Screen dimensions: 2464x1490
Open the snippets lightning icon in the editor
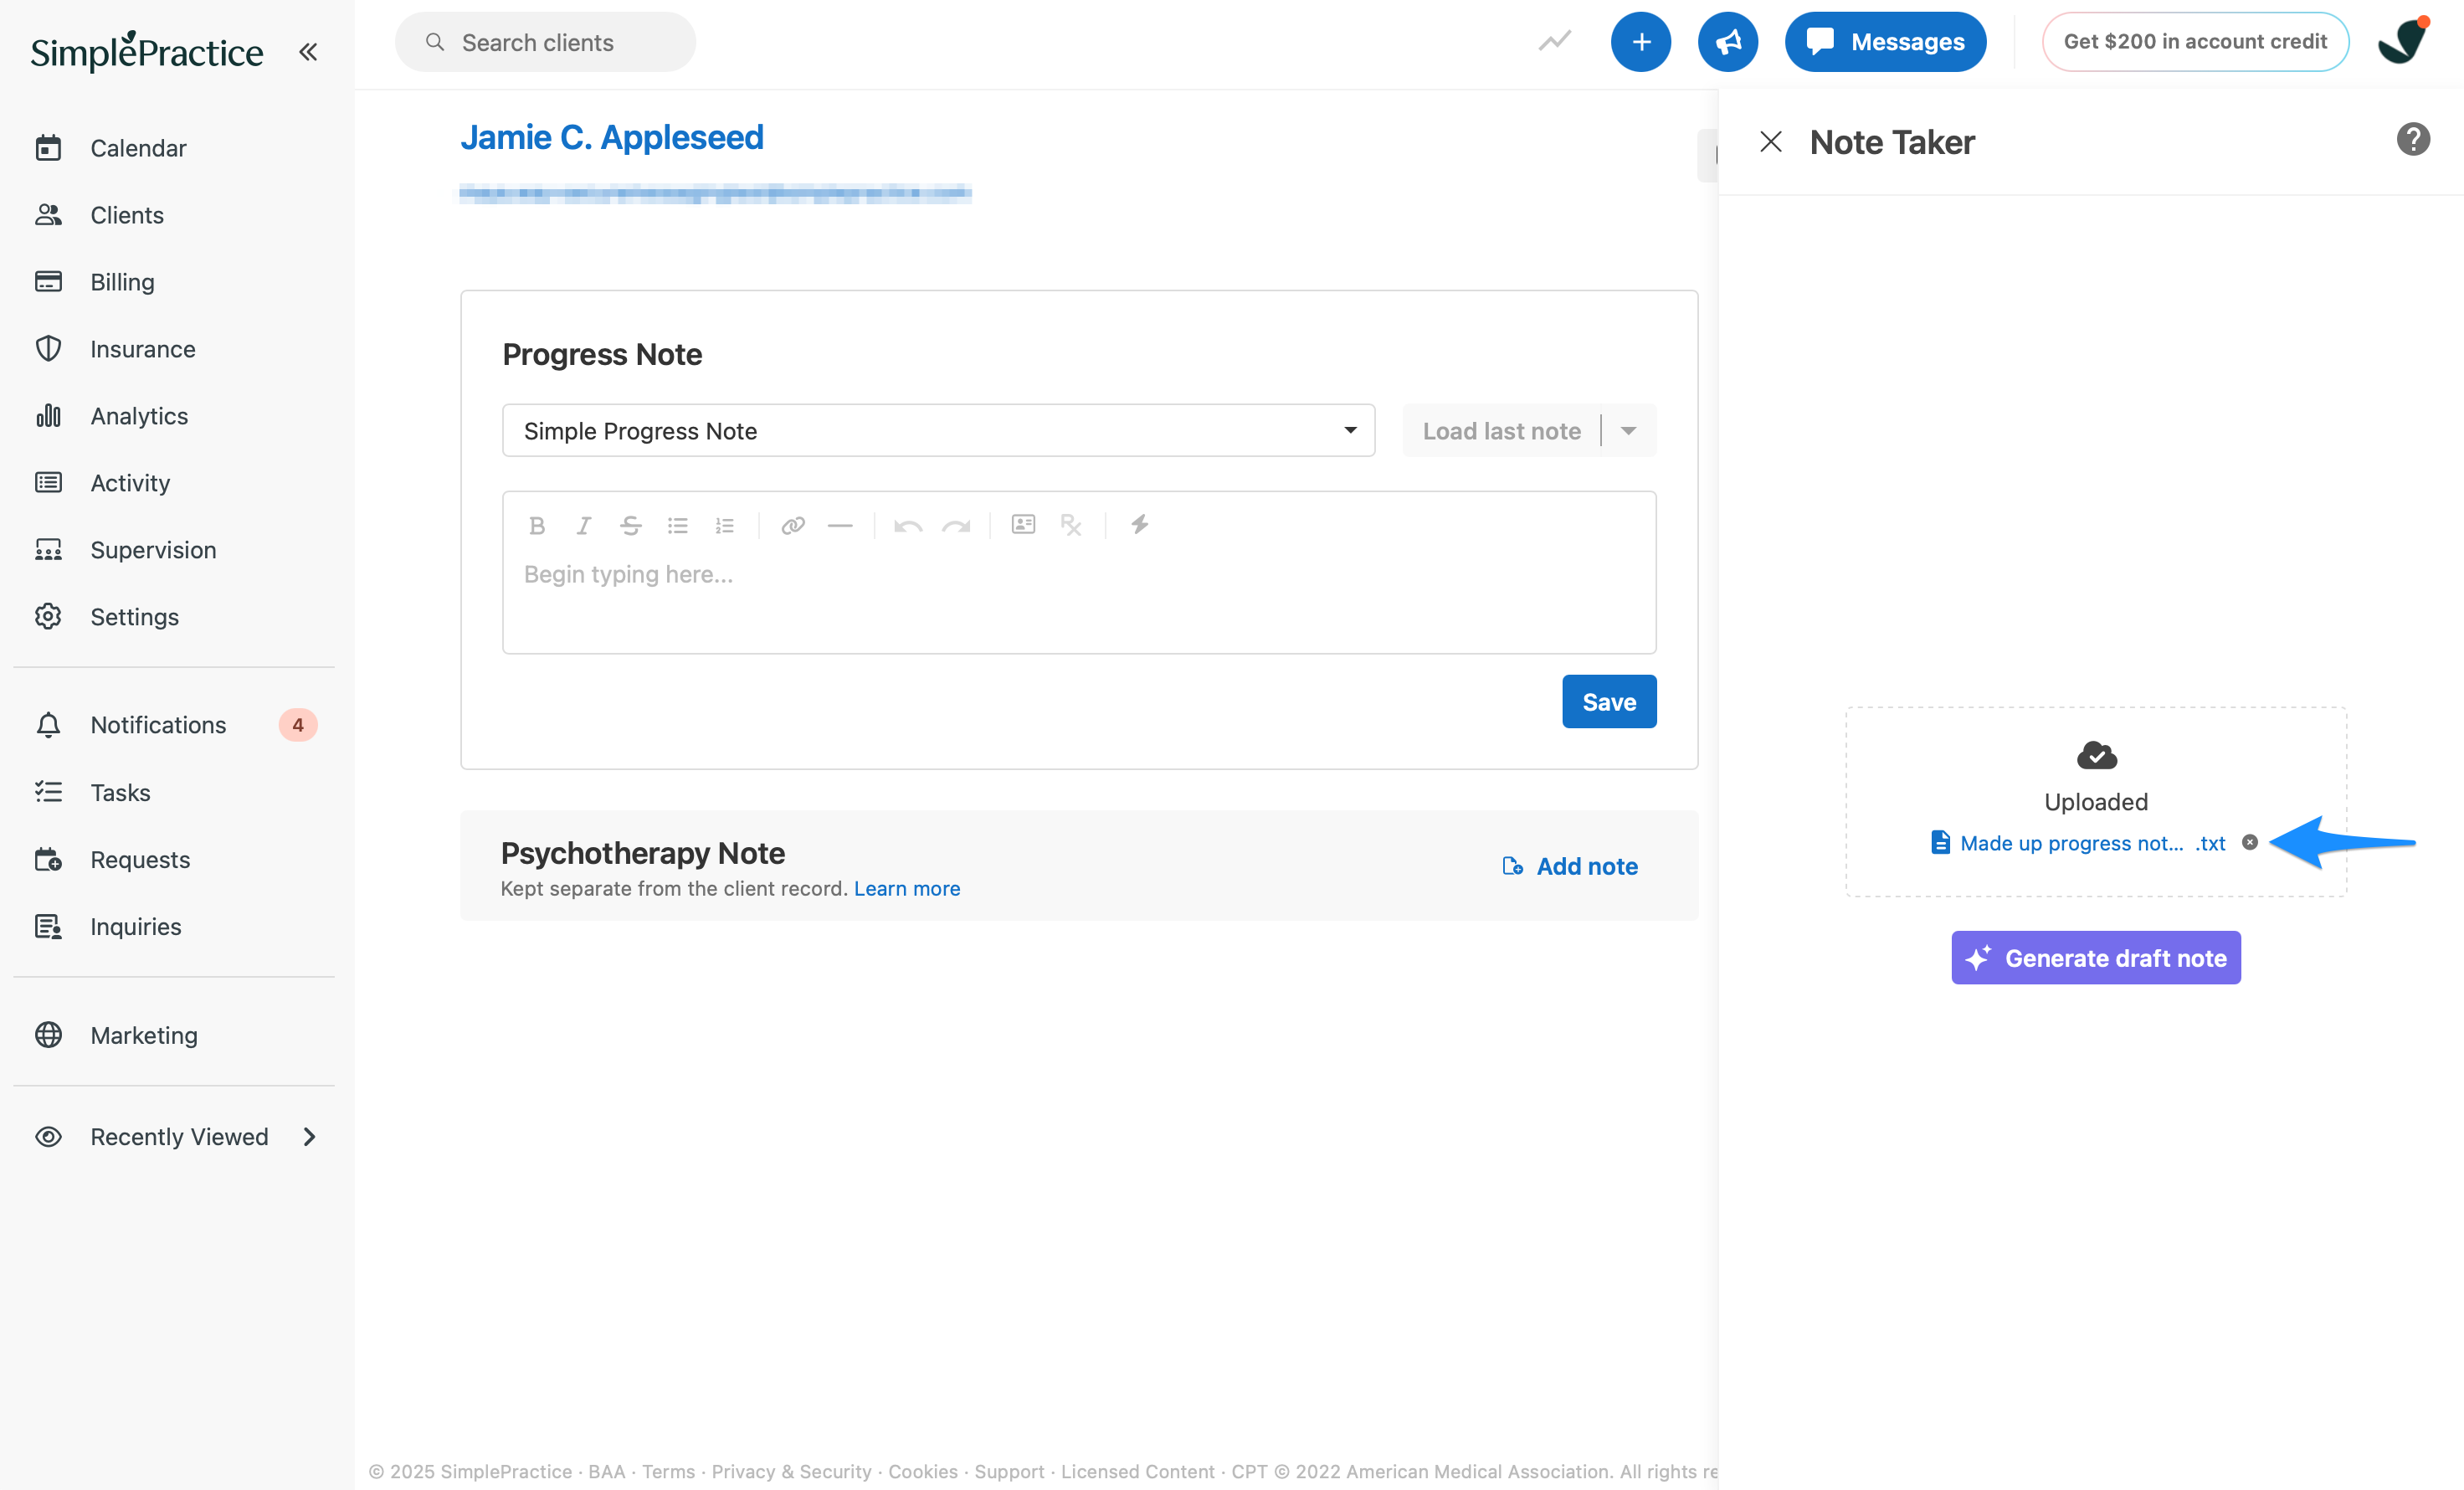coord(1140,524)
